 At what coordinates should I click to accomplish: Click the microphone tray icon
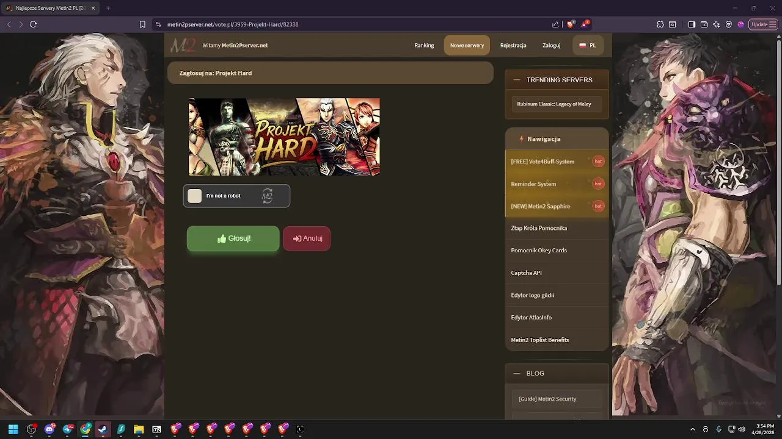pos(718,429)
